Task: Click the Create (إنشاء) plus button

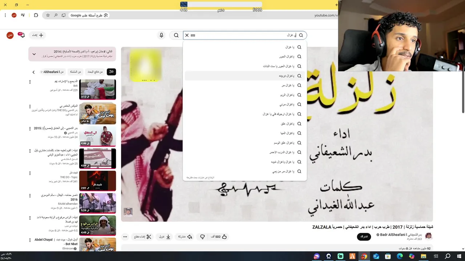Action: [38, 35]
